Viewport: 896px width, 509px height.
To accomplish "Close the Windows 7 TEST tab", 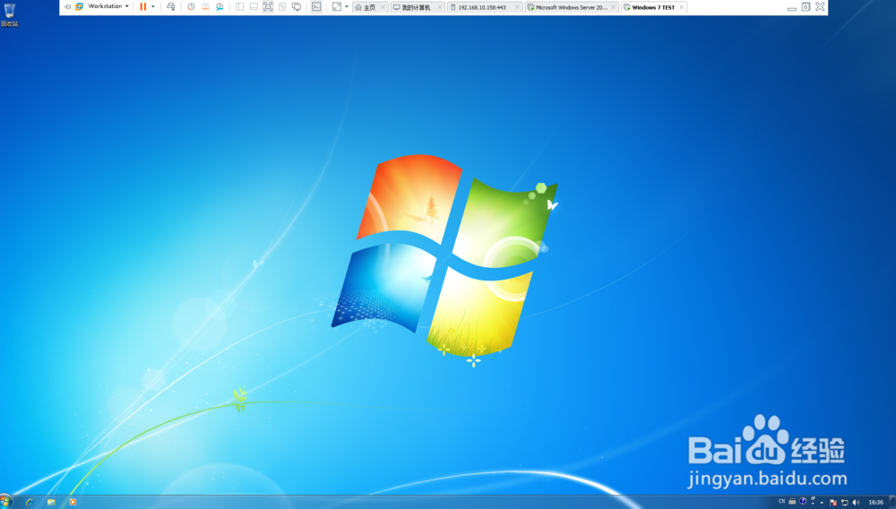I will click(x=681, y=7).
